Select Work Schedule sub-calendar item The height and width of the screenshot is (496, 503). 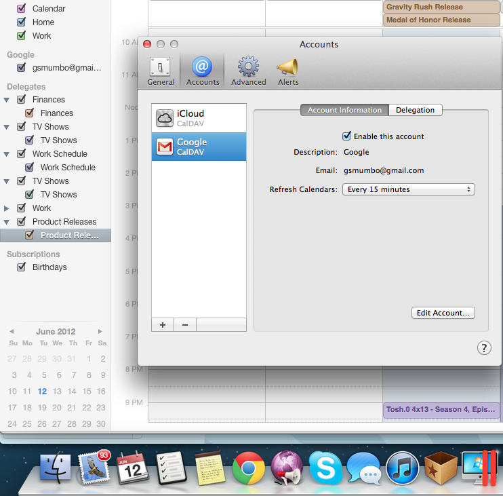(x=68, y=168)
